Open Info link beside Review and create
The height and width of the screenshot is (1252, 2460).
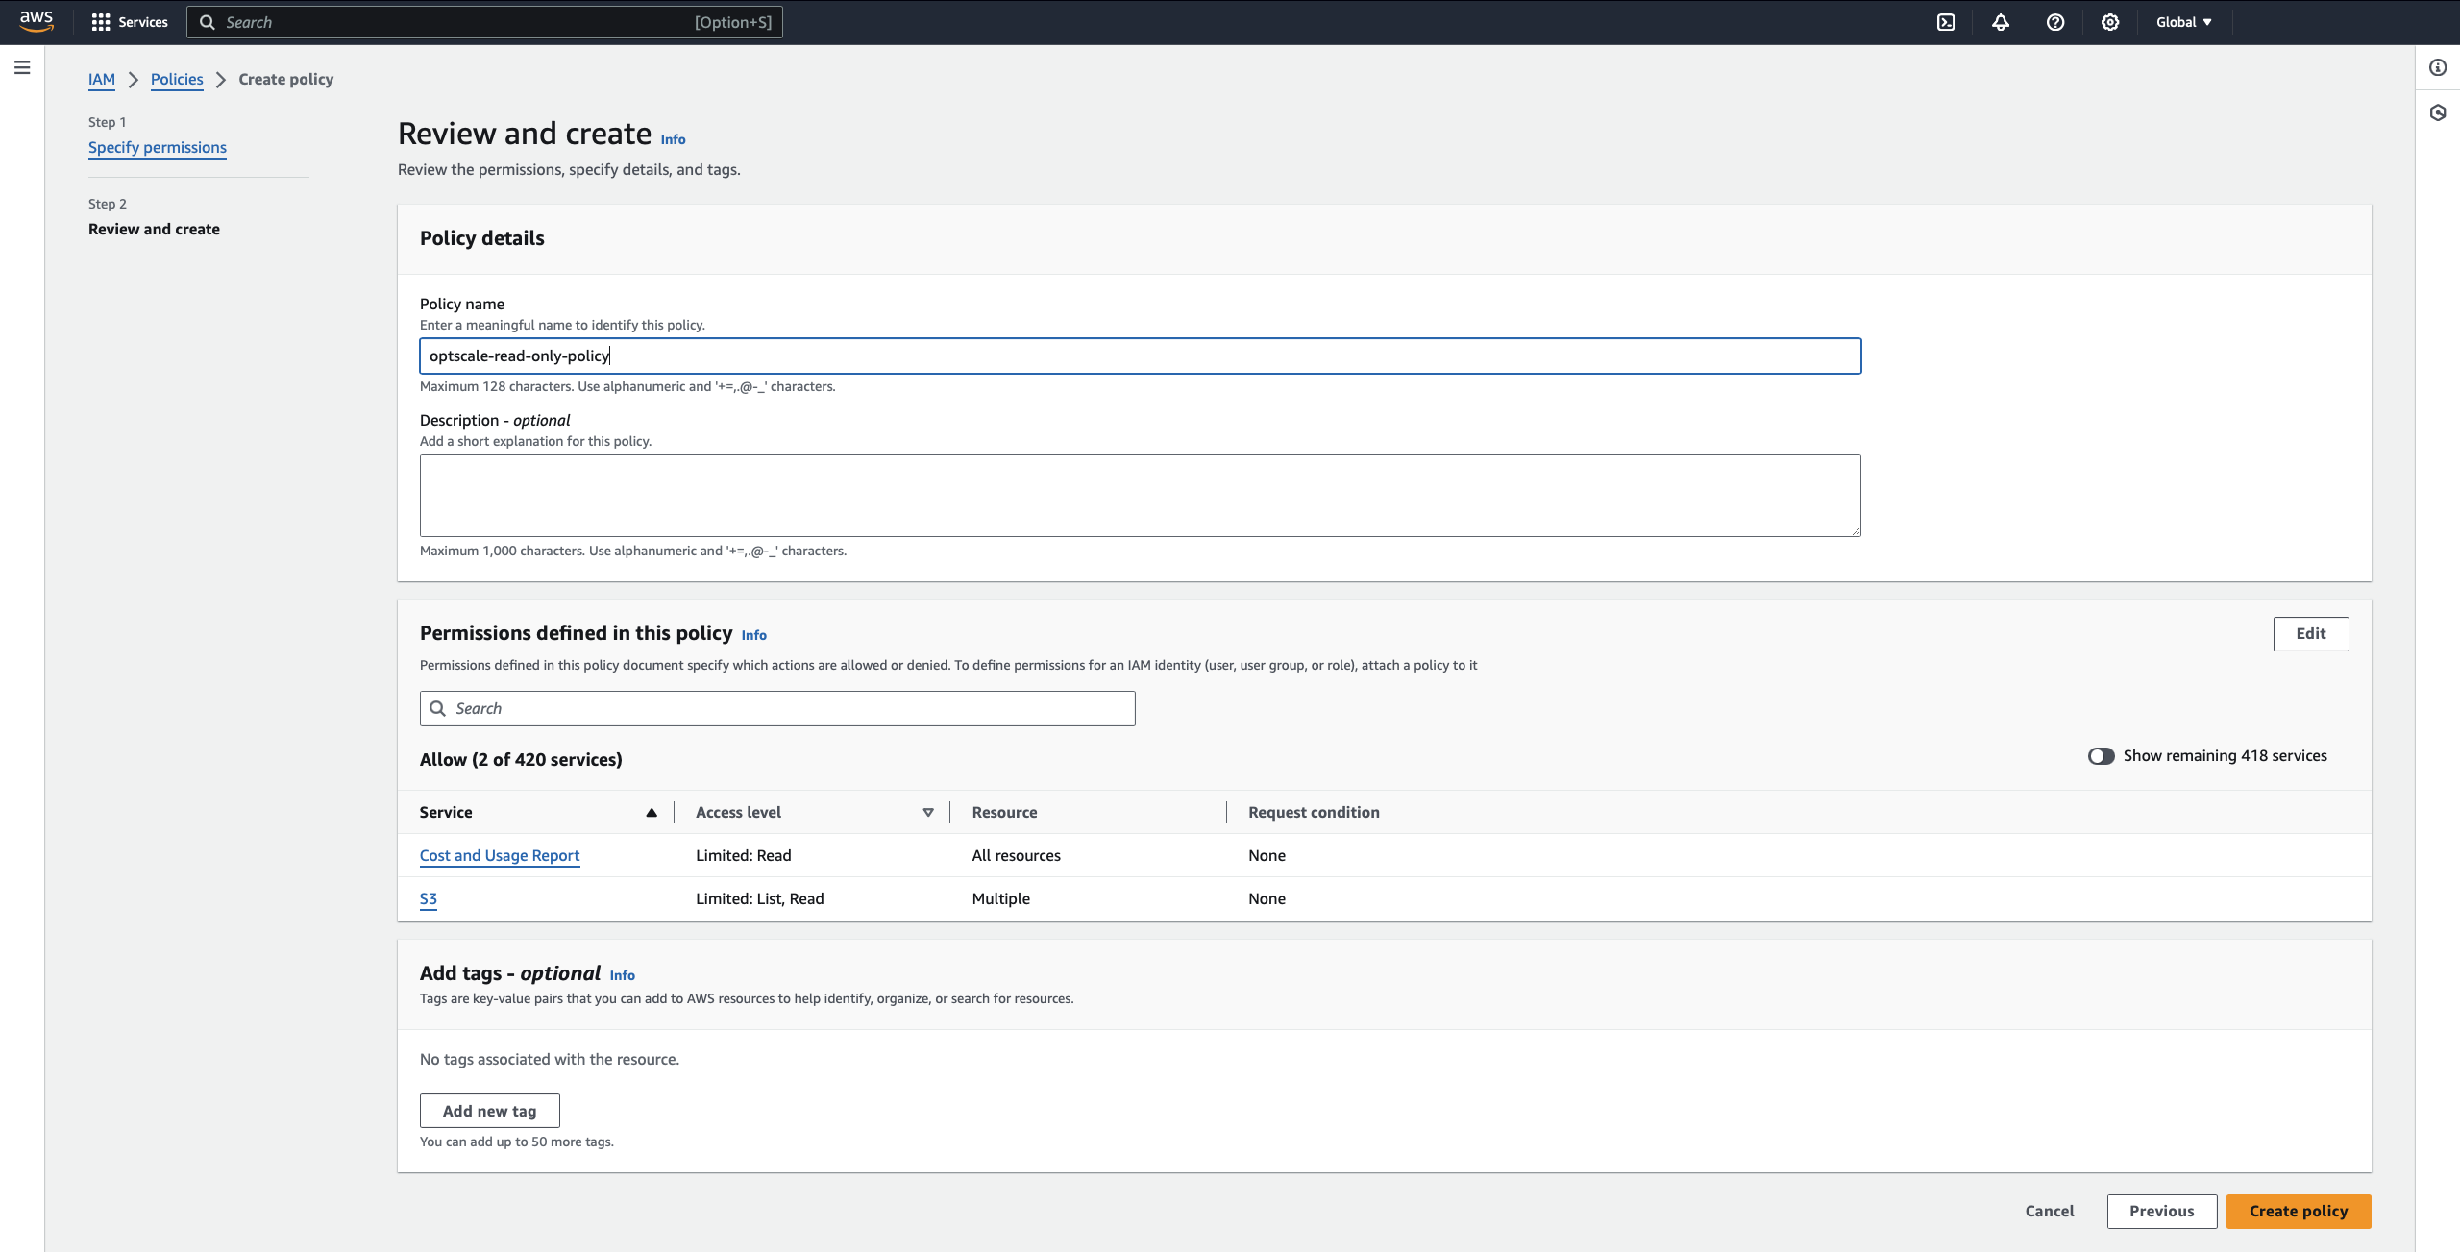point(673,139)
